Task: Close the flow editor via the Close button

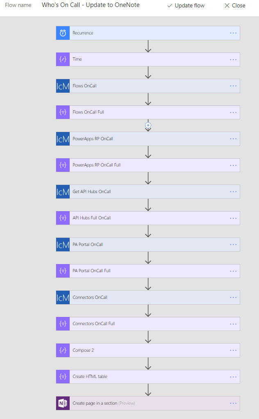Action: 235,6
